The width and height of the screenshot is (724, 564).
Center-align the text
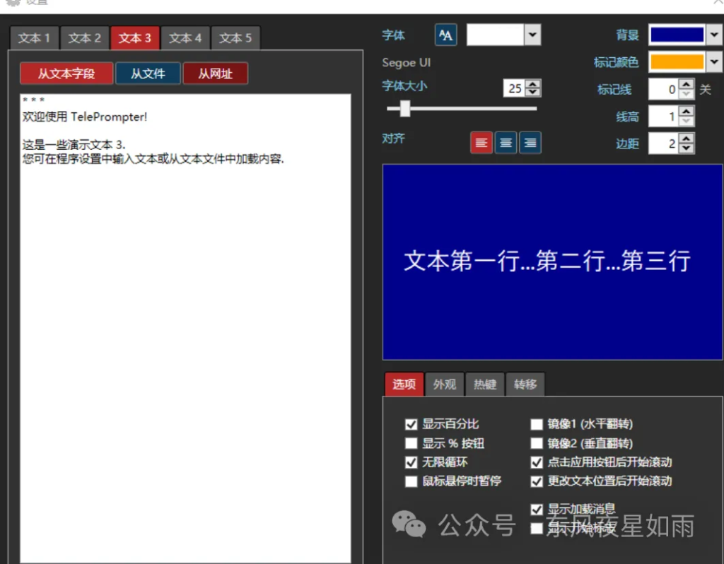pos(506,143)
